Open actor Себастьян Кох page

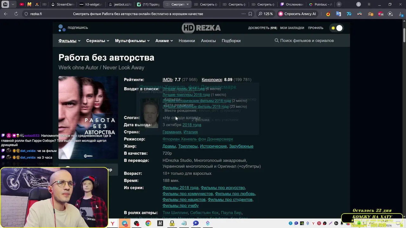click(x=204, y=212)
